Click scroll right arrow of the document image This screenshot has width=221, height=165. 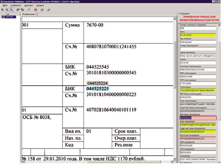click(x=172, y=162)
